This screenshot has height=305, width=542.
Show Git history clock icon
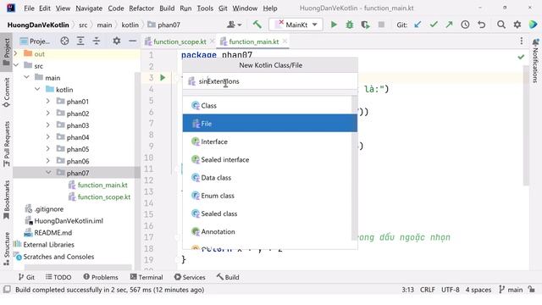coord(465,25)
